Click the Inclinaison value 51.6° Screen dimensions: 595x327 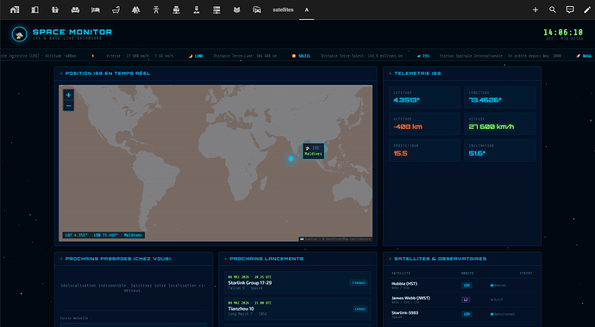coord(477,153)
